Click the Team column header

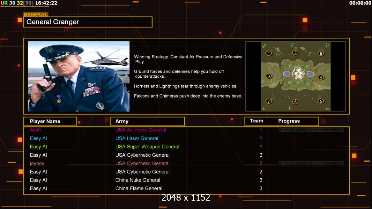[256, 121]
